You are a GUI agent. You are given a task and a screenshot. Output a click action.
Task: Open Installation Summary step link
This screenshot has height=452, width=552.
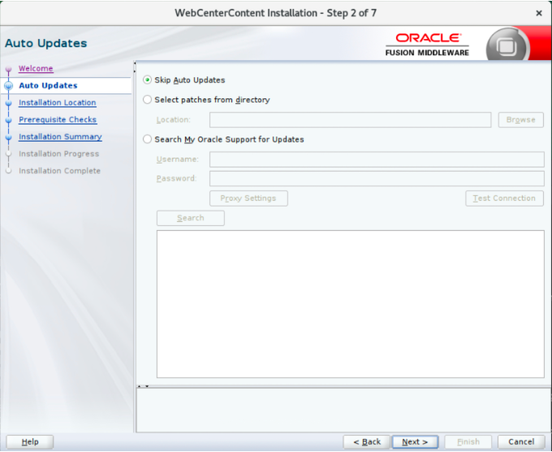(x=60, y=137)
